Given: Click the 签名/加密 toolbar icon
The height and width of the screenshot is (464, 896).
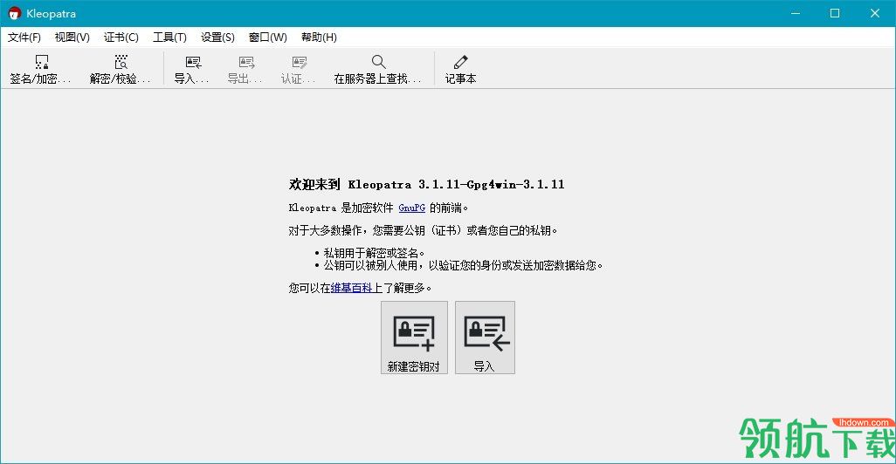Looking at the screenshot, I should 40,69.
